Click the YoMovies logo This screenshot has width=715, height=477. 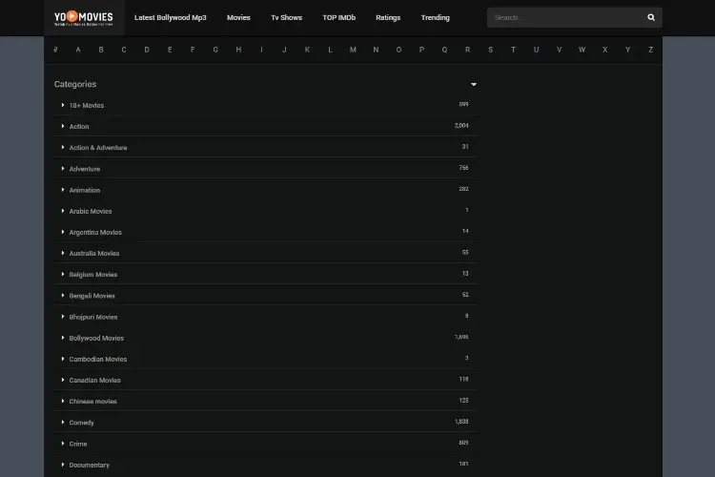point(84,18)
